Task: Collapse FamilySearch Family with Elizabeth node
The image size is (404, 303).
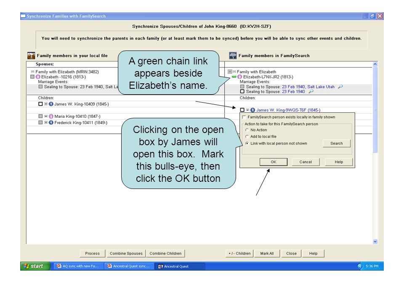Action: click(234, 72)
